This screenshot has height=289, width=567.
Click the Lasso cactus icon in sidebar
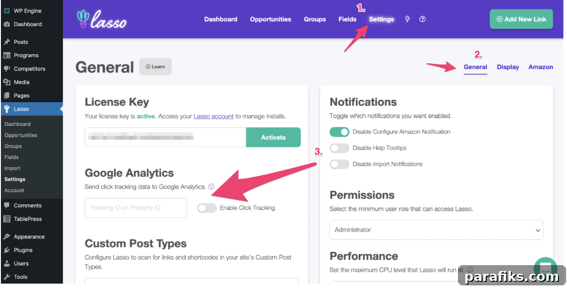click(x=7, y=109)
